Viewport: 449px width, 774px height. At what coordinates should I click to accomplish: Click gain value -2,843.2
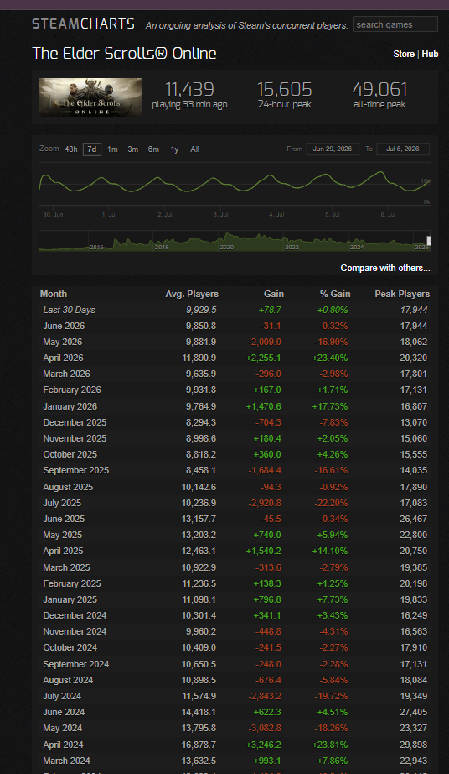click(x=265, y=696)
